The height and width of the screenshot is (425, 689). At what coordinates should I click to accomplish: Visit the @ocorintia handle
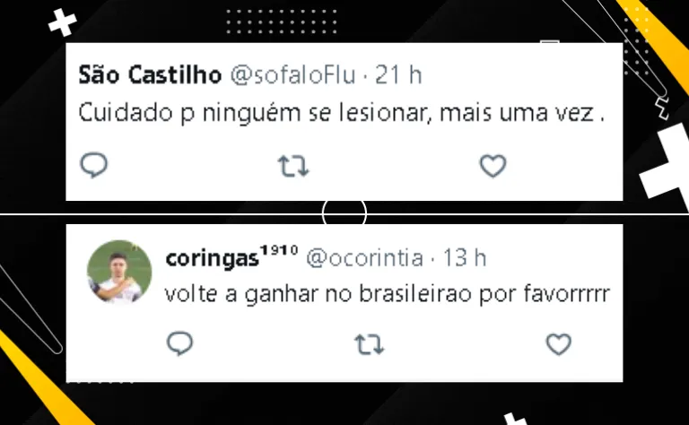coord(365,258)
